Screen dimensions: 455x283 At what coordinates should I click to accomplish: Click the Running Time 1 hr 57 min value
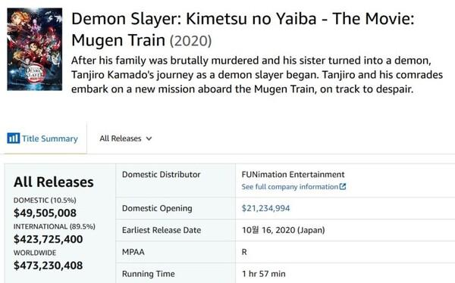(264, 274)
